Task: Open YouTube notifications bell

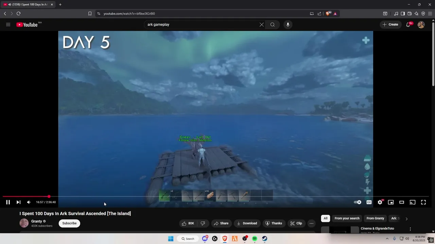Action: point(408,24)
